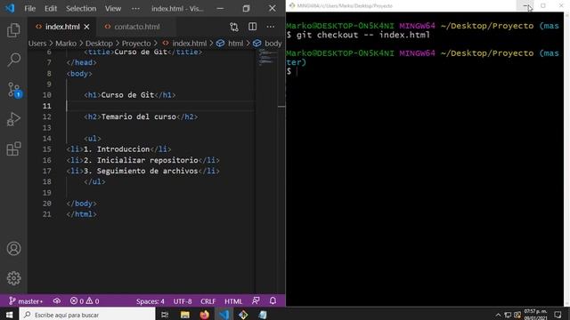Click the Temario del curso h2 line
This screenshot has height=320, width=570.
point(141,116)
